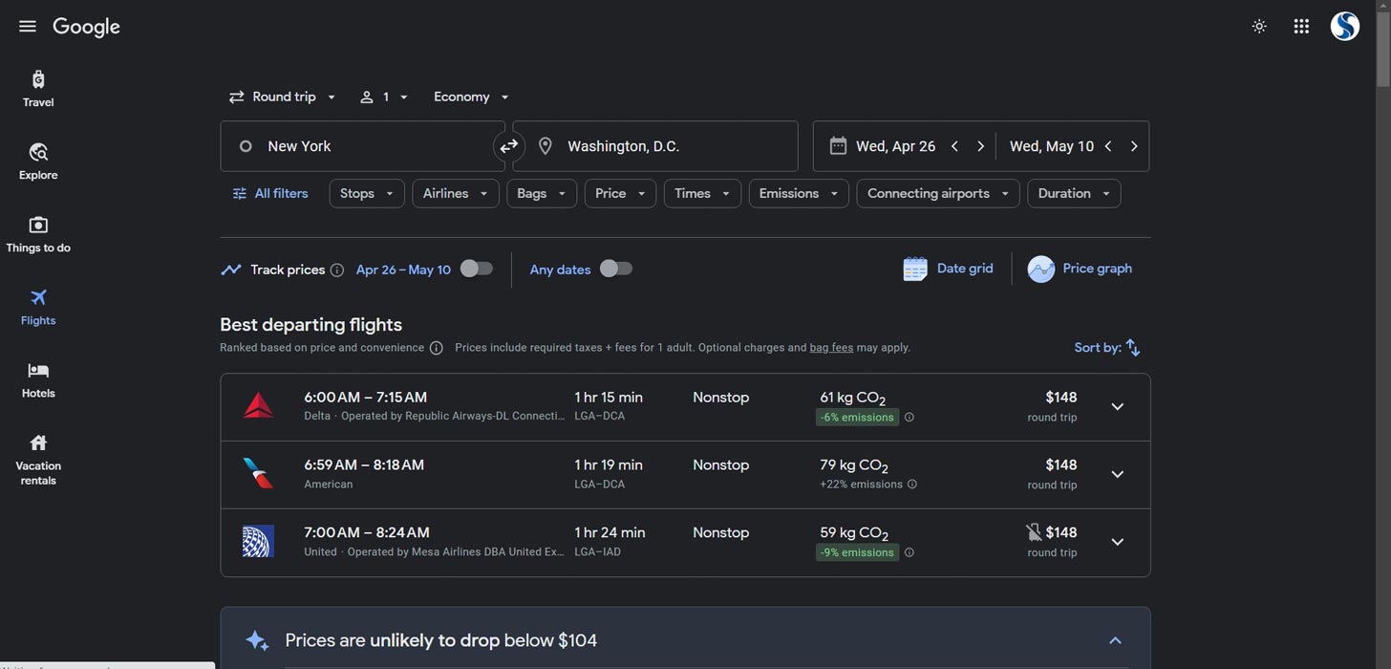Open the Price filter
Viewport: 1391px width, 669px height.
pyautogui.click(x=620, y=193)
